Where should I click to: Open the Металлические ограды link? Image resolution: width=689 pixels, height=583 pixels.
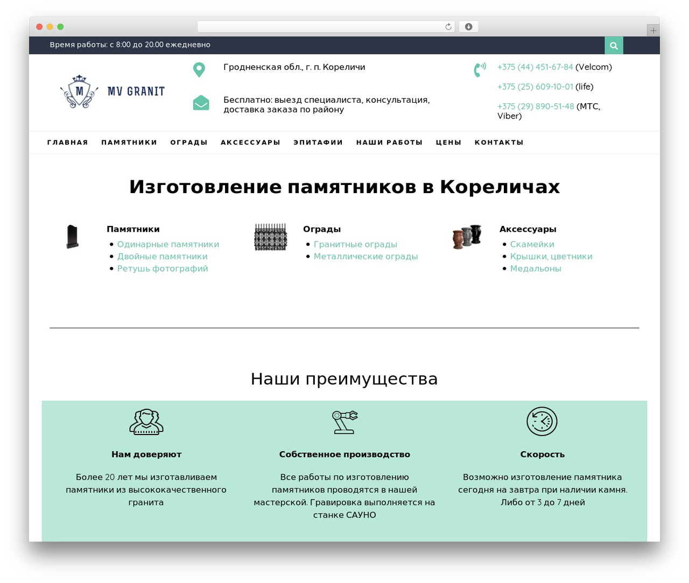point(366,257)
